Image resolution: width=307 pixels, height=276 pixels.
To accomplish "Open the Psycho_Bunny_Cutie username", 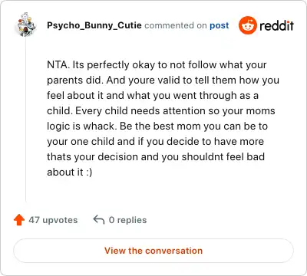I will pos(94,25).
